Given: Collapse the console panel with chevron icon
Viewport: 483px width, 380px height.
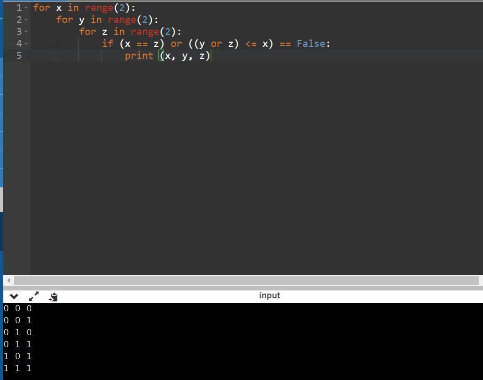Looking at the screenshot, I should 14,297.
